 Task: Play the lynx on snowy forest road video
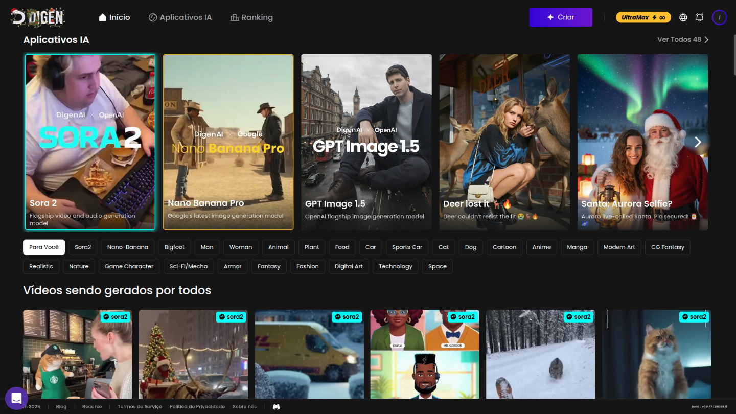click(x=541, y=354)
